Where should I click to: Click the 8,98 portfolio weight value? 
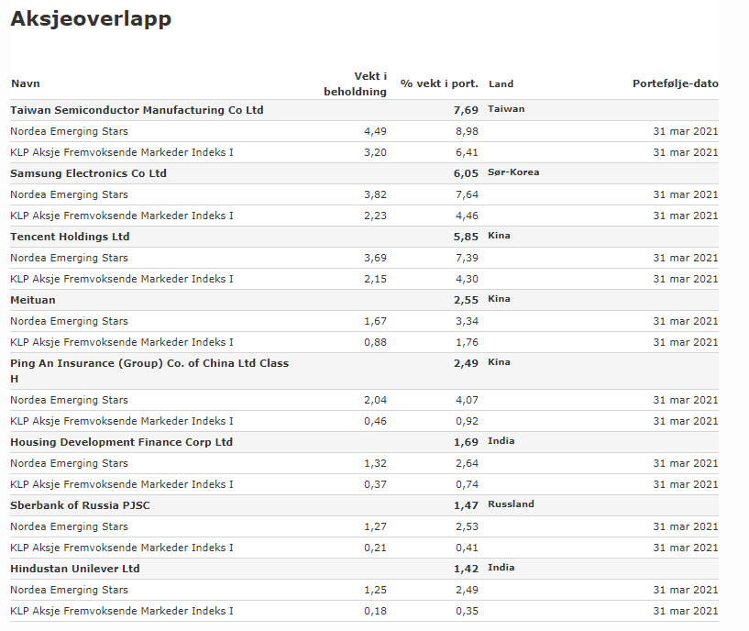point(467,131)
